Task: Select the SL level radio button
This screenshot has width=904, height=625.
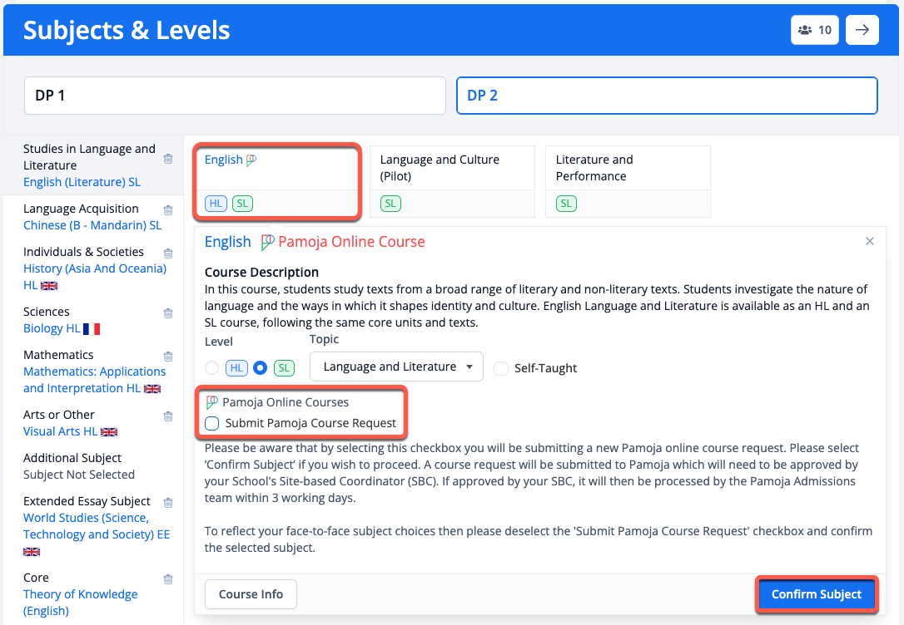Action: (261, 367)
